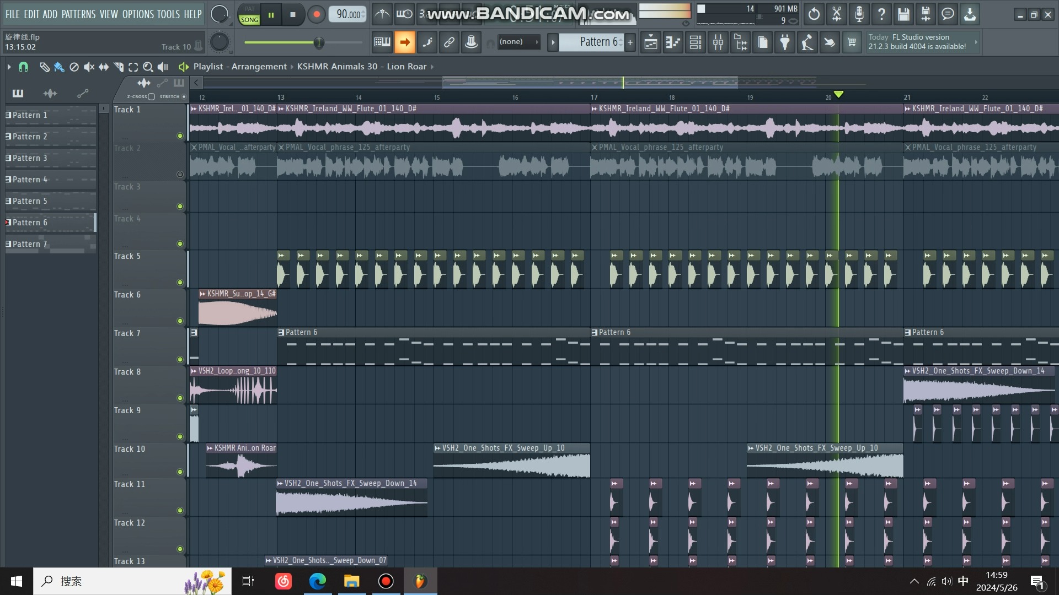1059x595 pixels.
Task: Expand the arrow after Lion Roar
Action: (x=432, y=67)
